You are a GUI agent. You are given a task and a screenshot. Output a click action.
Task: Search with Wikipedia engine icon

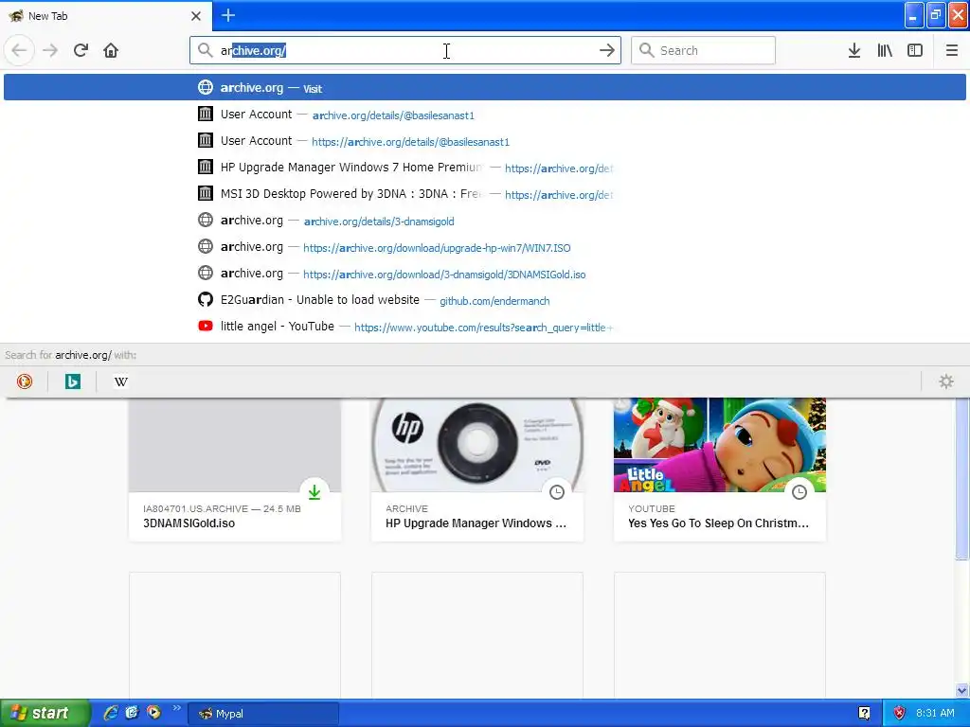[121, 381]
